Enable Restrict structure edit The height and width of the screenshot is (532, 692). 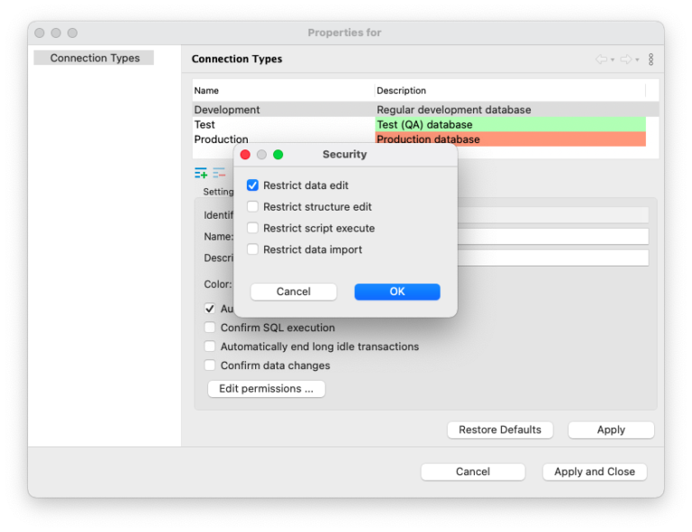coord(253,207)
